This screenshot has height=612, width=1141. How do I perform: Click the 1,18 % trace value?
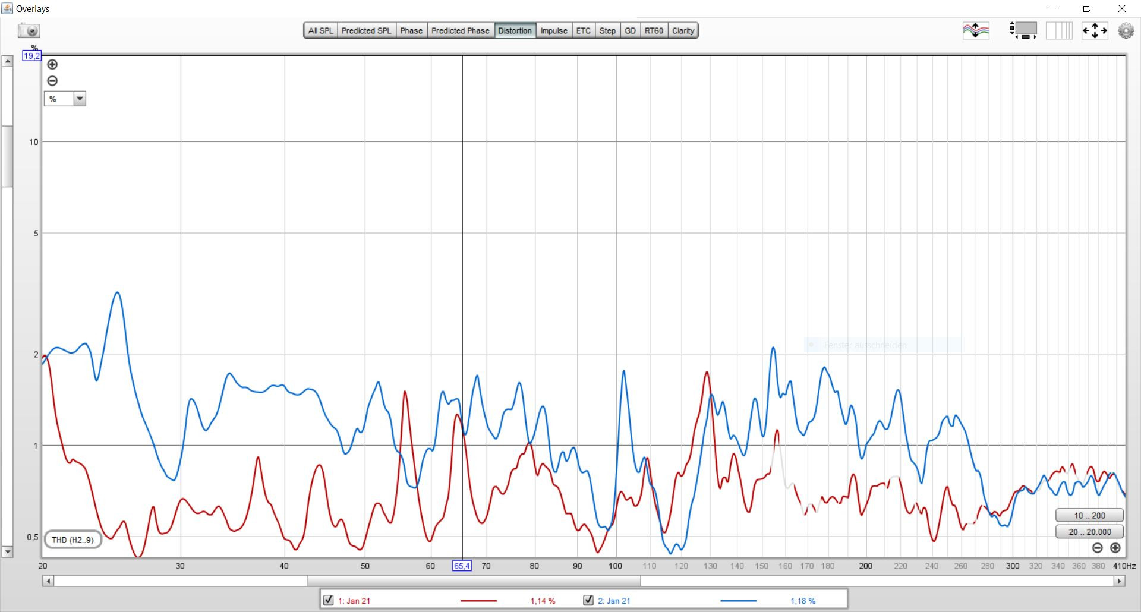pyautogui.click(x=803, y=601)
